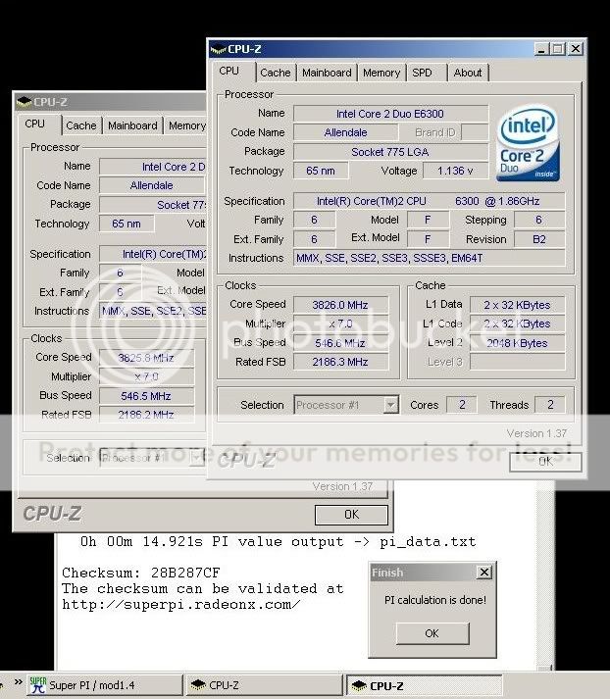Click the Checksum: 28B287CF line

coord(141,573)
